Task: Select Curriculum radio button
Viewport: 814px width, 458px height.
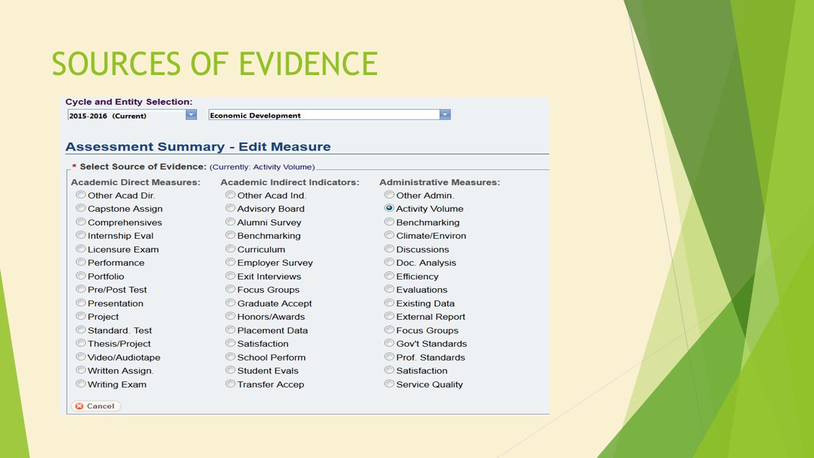Action: [x=230, y=249]
